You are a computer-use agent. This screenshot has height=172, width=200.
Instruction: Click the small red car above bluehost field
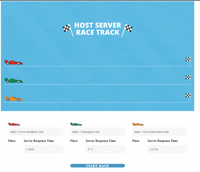[14, 124]
